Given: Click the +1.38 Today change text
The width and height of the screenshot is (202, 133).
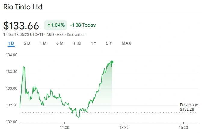Looking at the screenshot, I should 83,25.
